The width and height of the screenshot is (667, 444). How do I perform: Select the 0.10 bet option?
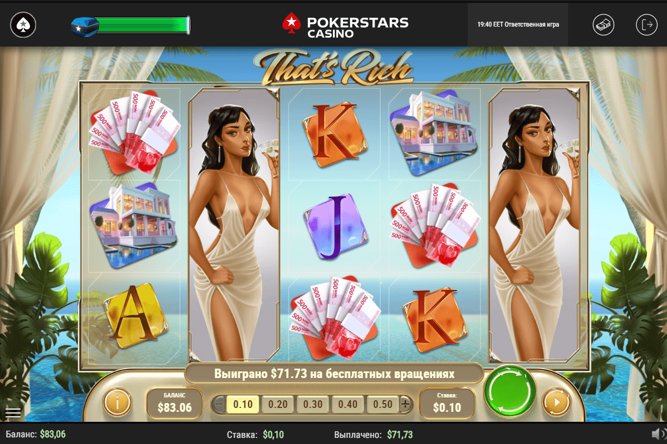tap(243, 404)
